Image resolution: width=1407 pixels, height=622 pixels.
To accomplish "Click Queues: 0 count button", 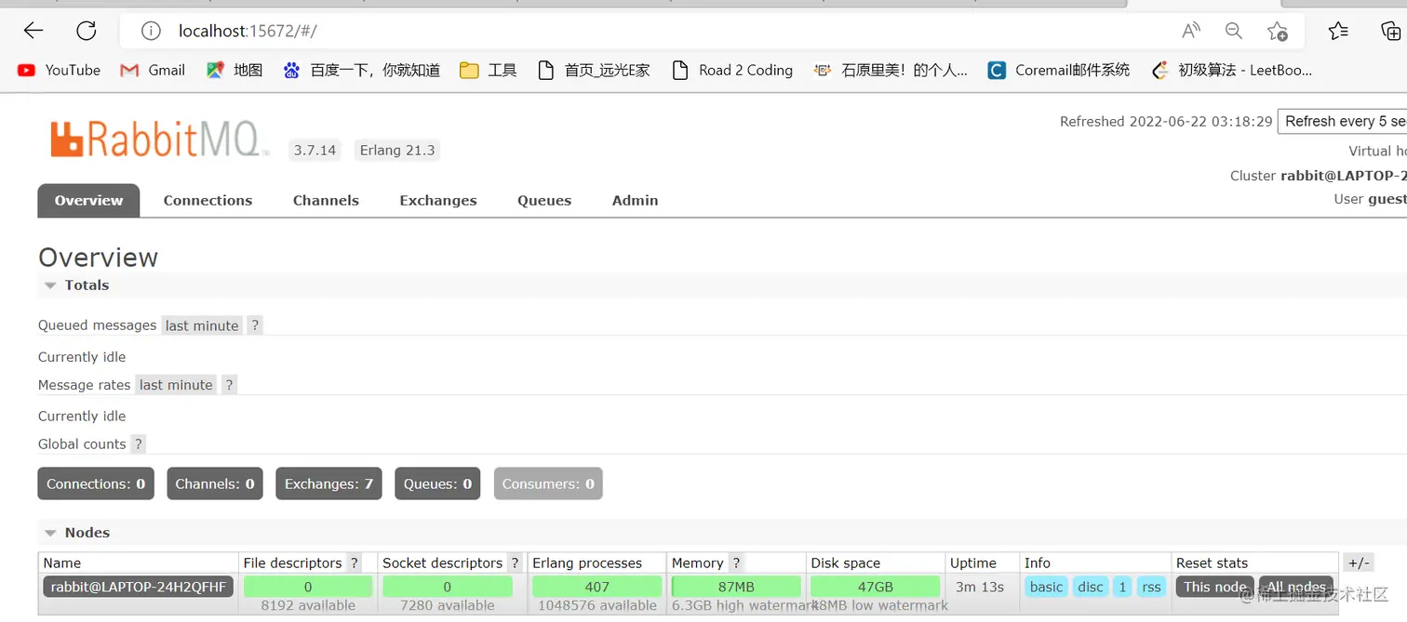I will pyautogui.click(x=437, y=483).
